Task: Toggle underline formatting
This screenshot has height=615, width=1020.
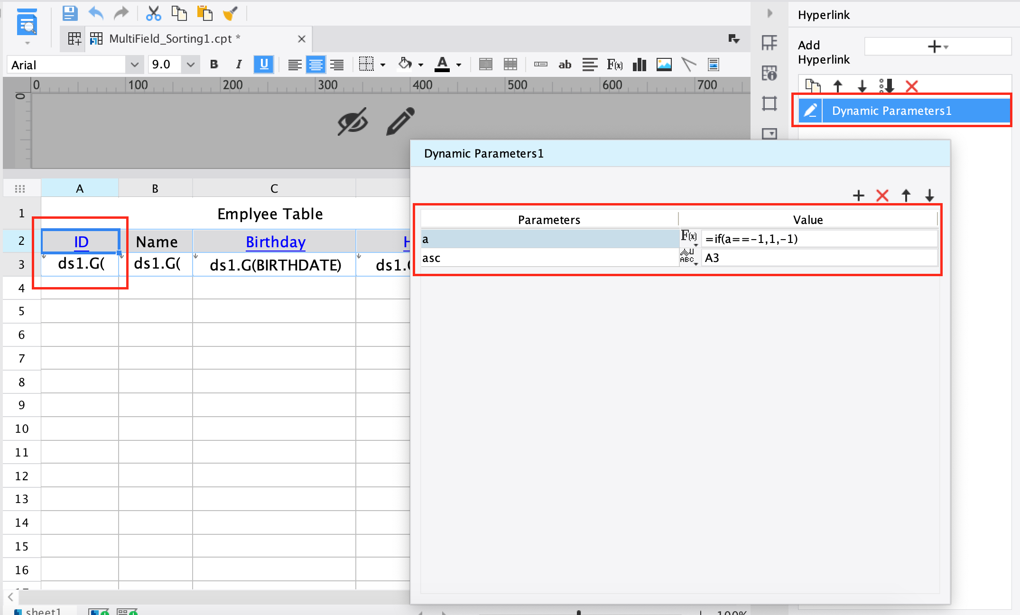Action: pyautogui.click(x=264, y=65)
